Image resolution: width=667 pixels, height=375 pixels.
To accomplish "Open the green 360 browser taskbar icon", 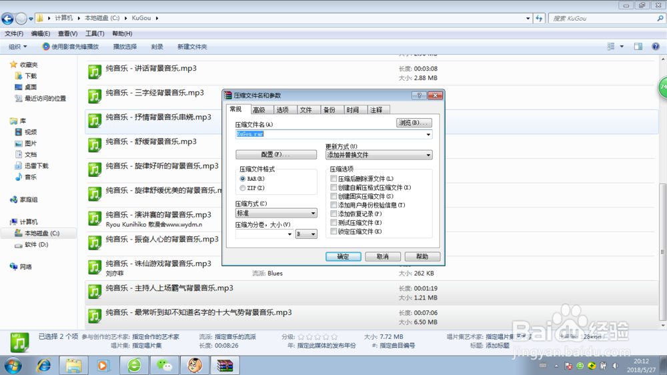I will (135, 365).
